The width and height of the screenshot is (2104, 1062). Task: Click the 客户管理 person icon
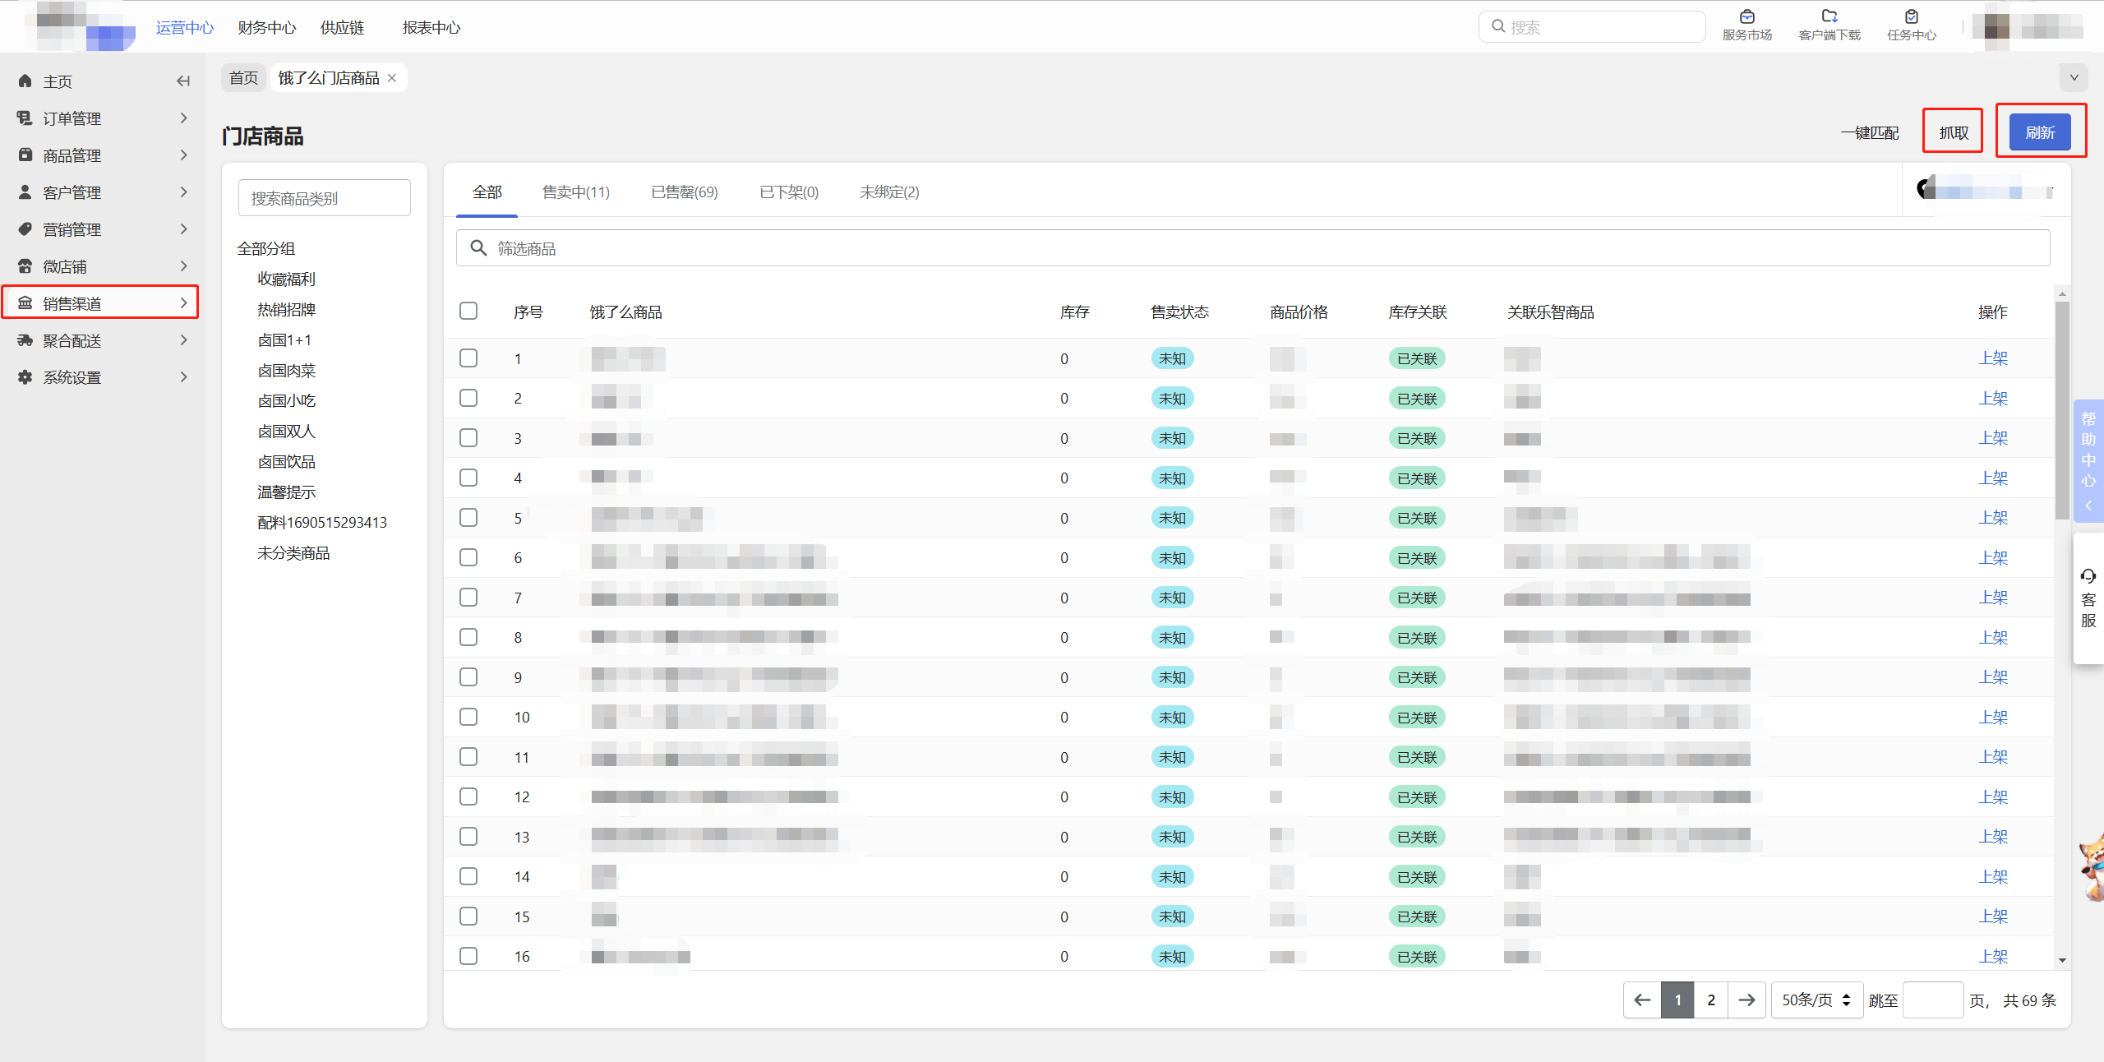pos(25,192)
